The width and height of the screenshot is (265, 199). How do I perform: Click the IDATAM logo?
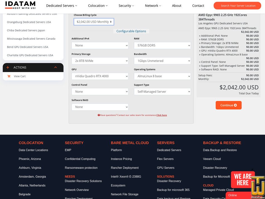click(x=20, y=5)
